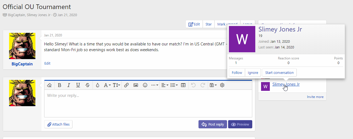This screenshot has height=139, width=353.
Task: Open the list options dropdown
Action: pos(174,85)
